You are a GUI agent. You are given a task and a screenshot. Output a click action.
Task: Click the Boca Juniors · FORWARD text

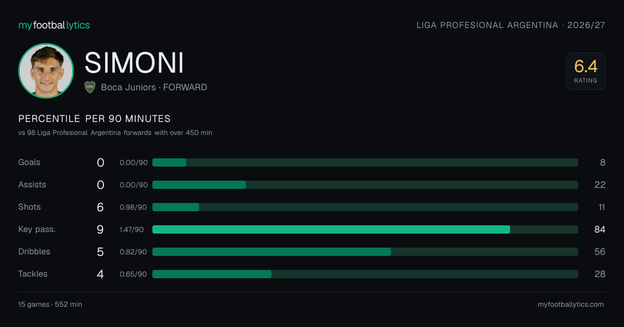pyautogui.click(x=154, y=87)
